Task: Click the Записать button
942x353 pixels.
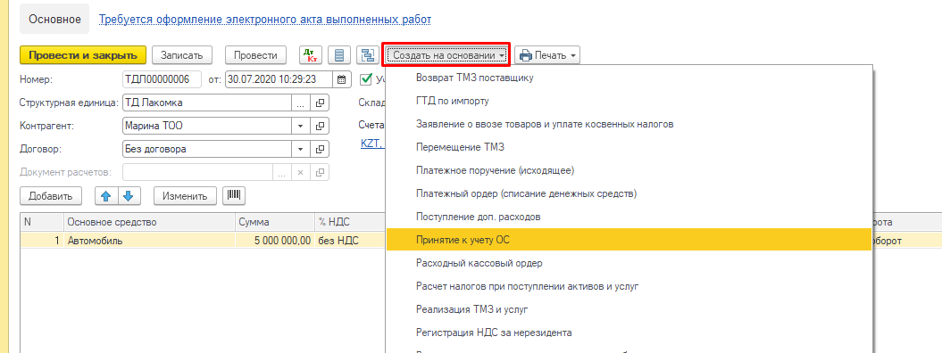Action: (x=182, y=55)
